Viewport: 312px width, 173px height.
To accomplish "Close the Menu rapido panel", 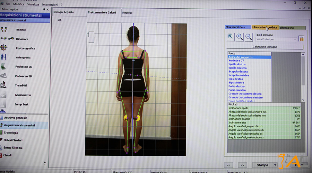I will (47, 9).
